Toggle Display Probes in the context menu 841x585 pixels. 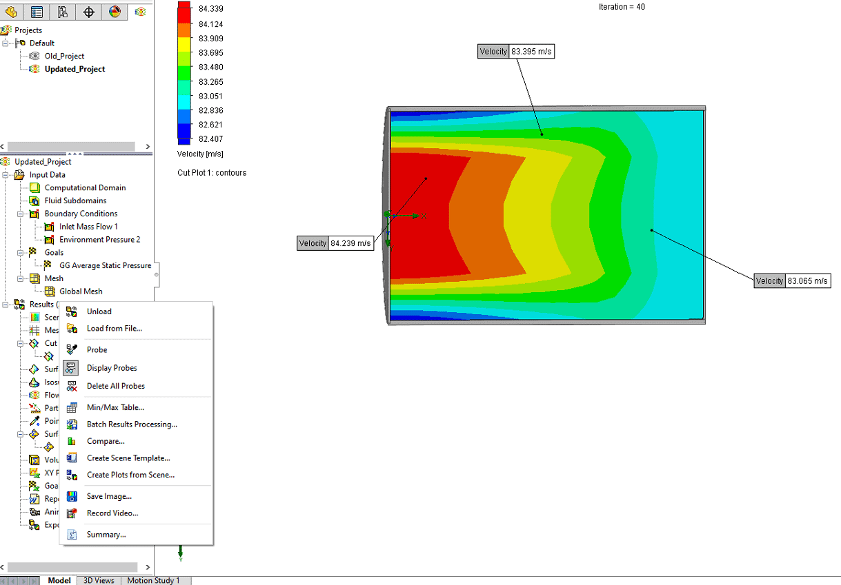(112, 368)
